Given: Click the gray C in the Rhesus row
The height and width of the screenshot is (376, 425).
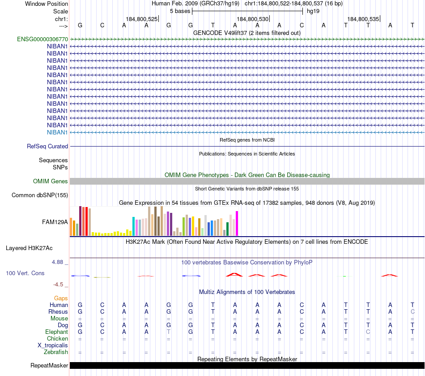Looking at the screenshot, I should (x=412, y=311).
